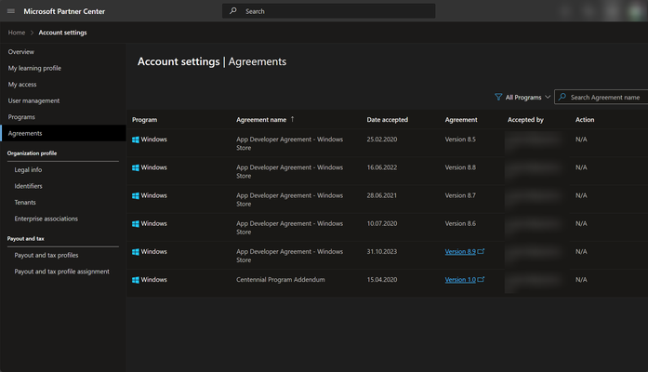Image resolution: width=648 pixels, height=372 pixels.
Task: Click Windows logo in the Centennial Addendum row
Action: click(x=135, y=280)
